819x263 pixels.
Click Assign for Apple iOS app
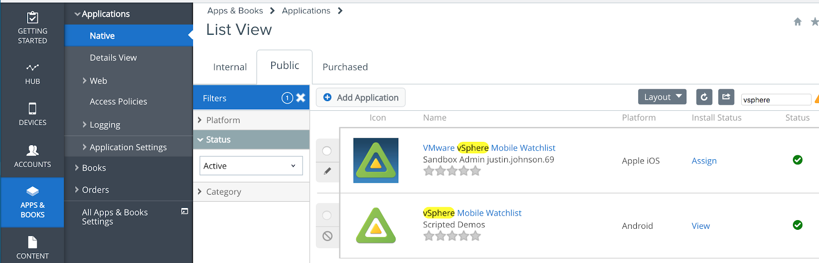[704, 160]
